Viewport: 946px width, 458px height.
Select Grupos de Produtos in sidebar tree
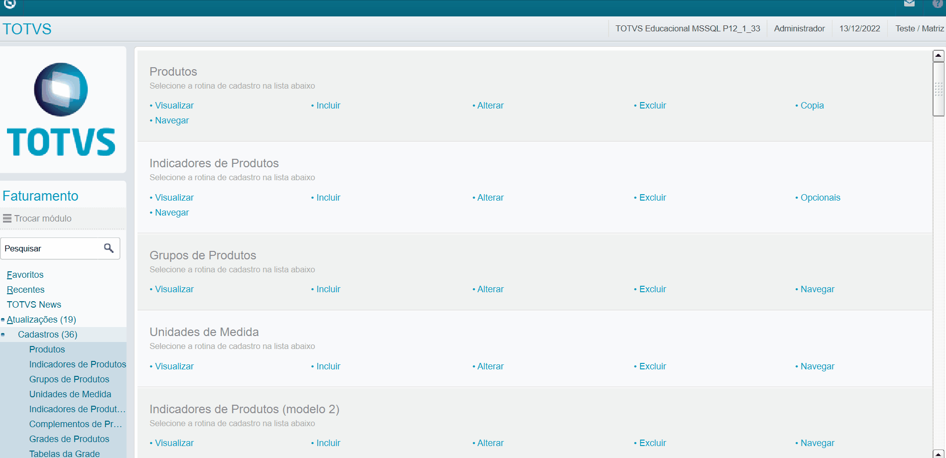tap(69, 379)
